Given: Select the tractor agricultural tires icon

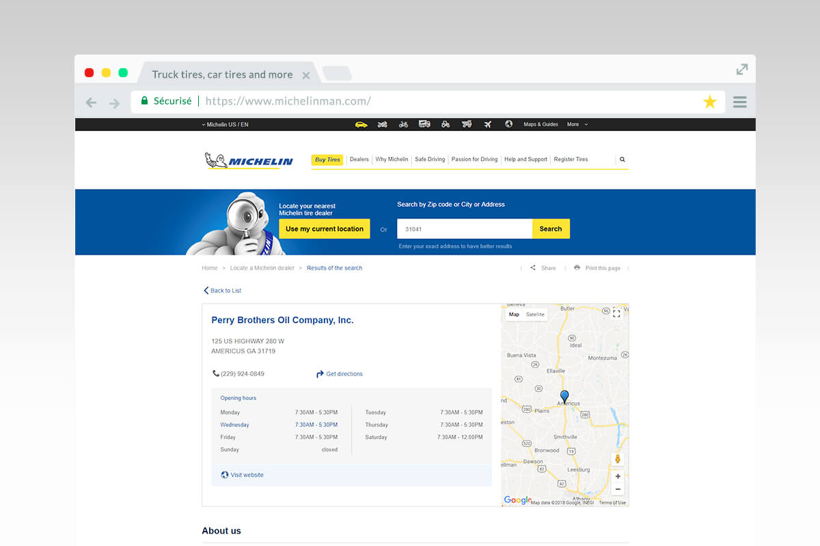Looking at the screenshot, I should tap(446, 124).
